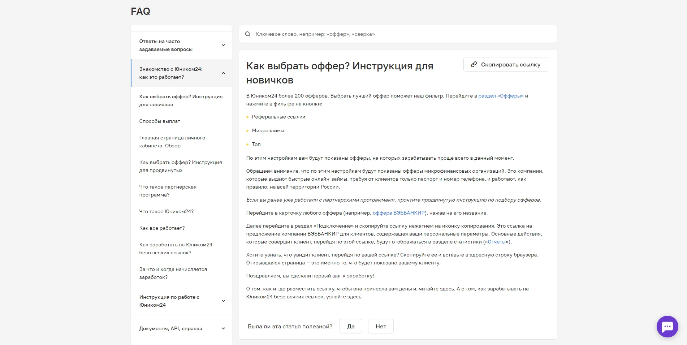Expand 'Ответы на часто задаваемые вопросы' chevron

click(x=223, y=45)
